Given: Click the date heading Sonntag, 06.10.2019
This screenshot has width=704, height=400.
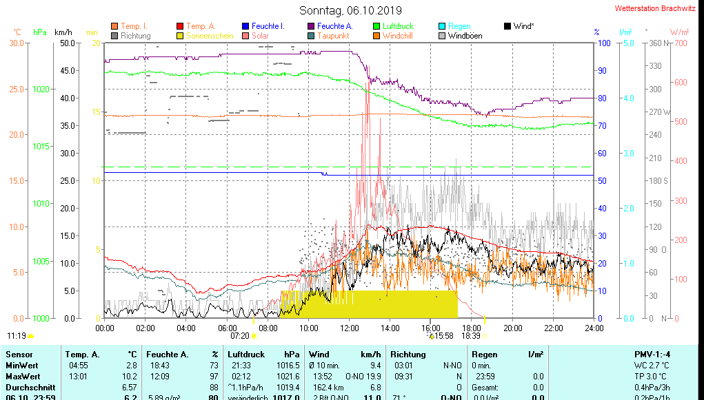Looking at the screenshot, I should coord(351,10).
